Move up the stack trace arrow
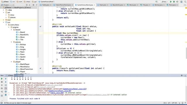 pos(6,79)
